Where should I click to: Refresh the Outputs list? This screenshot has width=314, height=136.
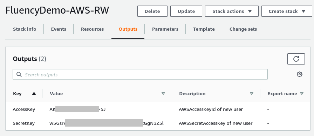[296, 59]
